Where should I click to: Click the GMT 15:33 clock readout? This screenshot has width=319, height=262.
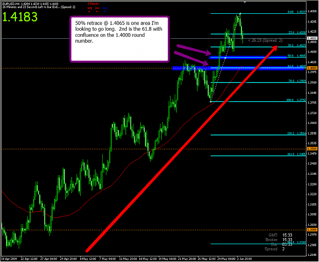click(280, 235)
